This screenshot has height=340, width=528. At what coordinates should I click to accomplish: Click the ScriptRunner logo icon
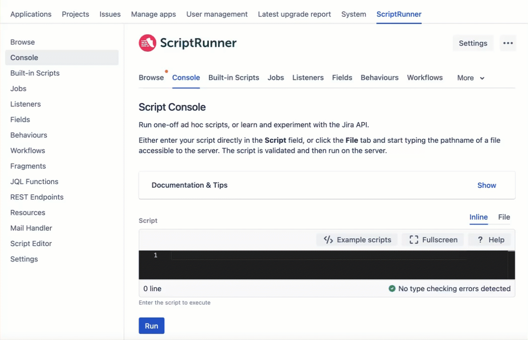click(x=147, y=43)
